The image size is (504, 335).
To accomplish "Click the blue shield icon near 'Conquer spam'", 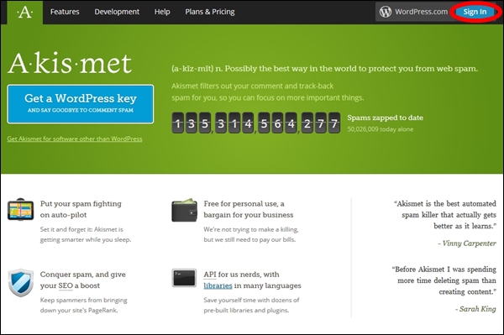I will (x=20, y=283).
